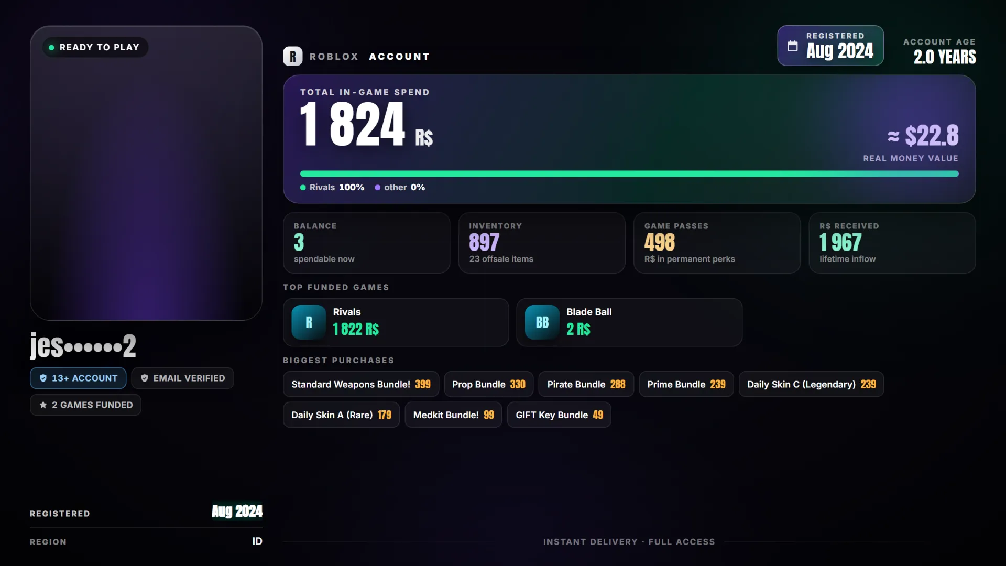
Task: Select the Game Passes 498 stat card
Action: coord(717,243)
